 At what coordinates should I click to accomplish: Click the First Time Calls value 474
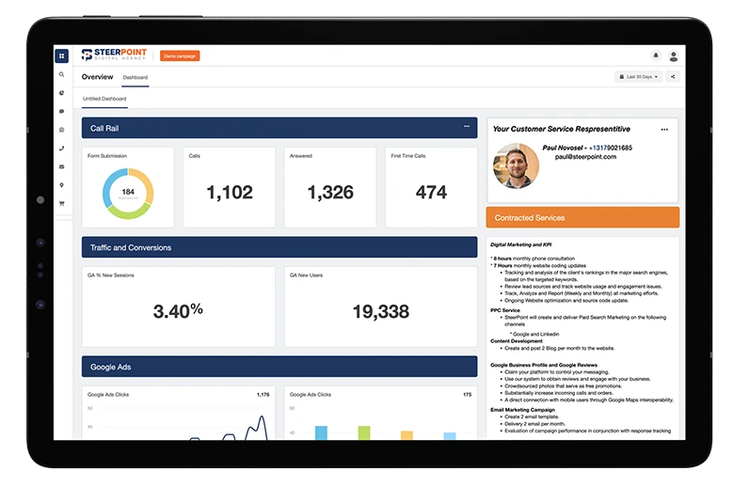431,193
